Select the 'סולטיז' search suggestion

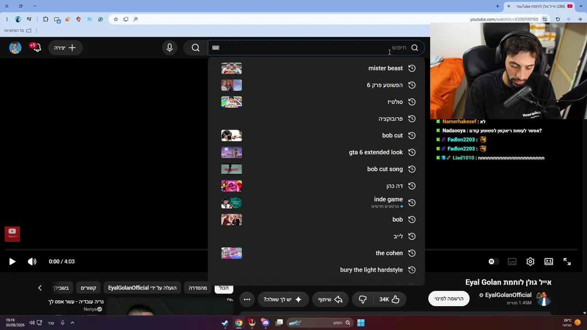[x=316, y=102]
